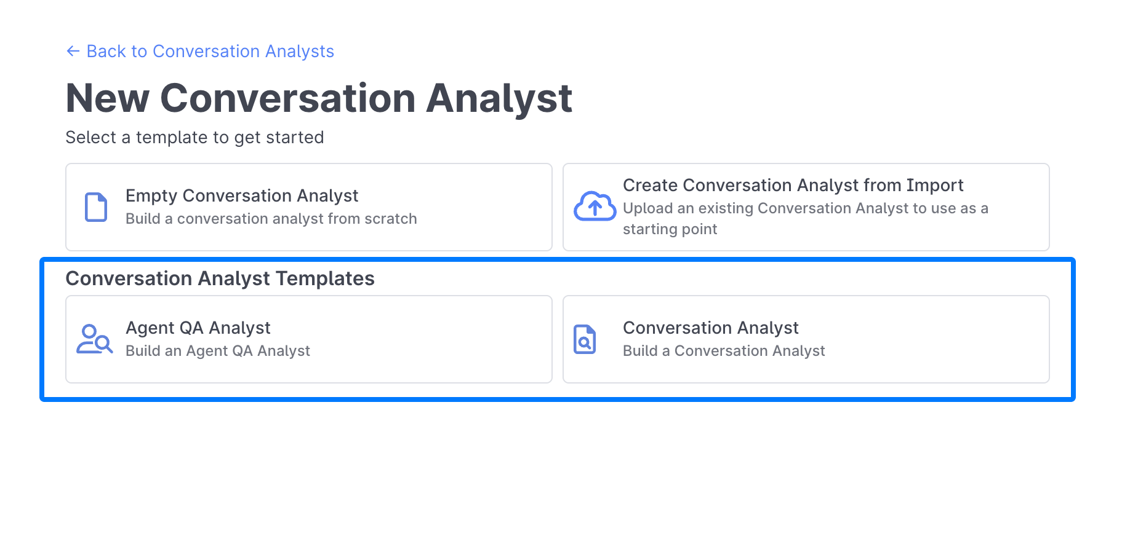Click "Build a conversation analyst from scratch" text

(271, 219)
